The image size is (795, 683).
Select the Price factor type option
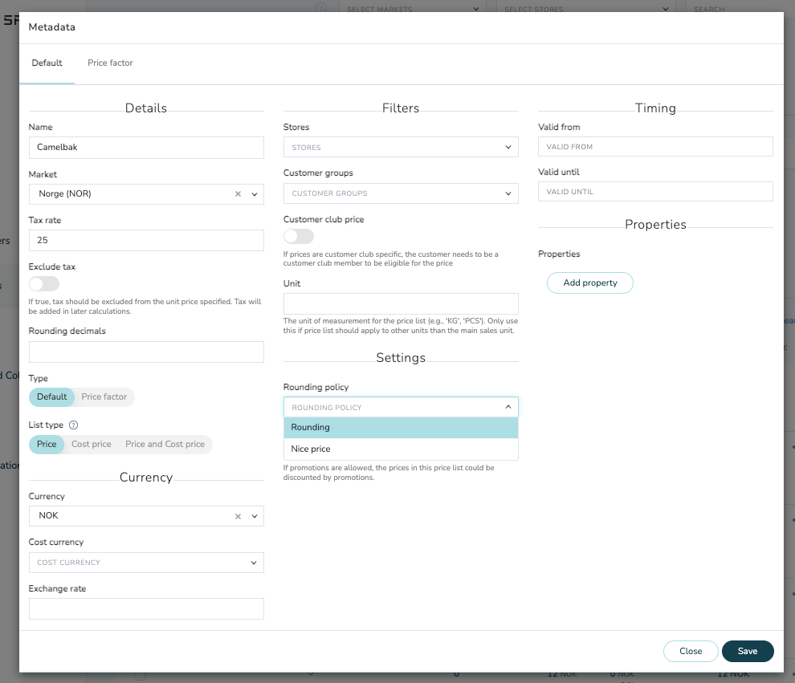click(x=104, y=397)
